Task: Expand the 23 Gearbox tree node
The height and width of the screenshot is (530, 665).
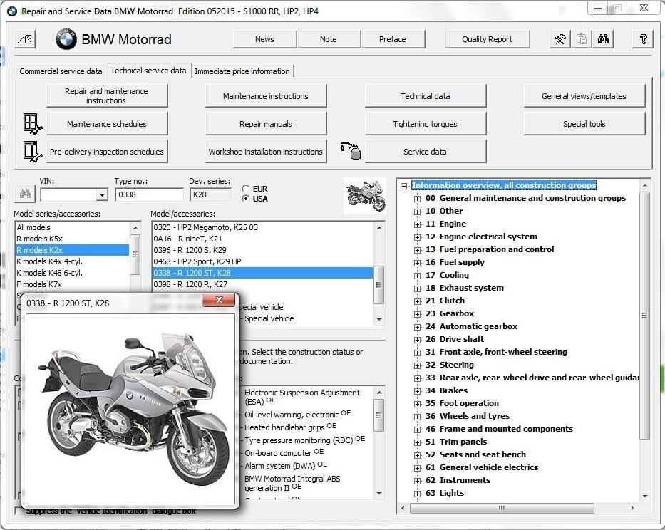Action: coord(418,314)
